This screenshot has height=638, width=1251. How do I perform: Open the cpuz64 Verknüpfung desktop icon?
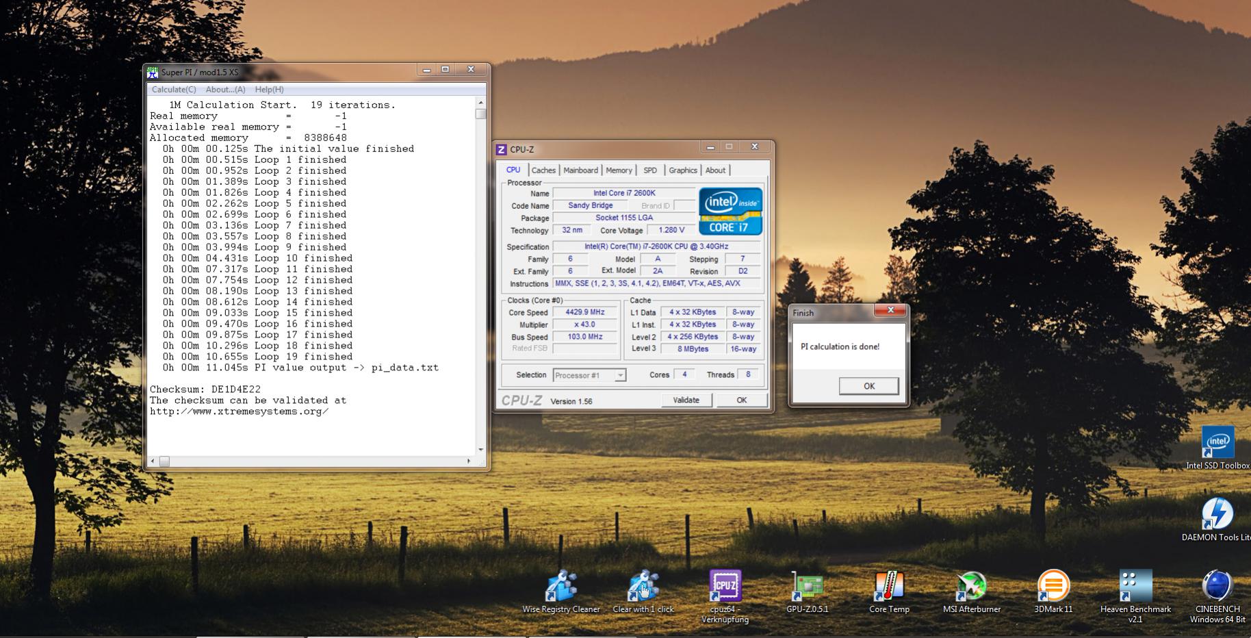tap(725, 597)
